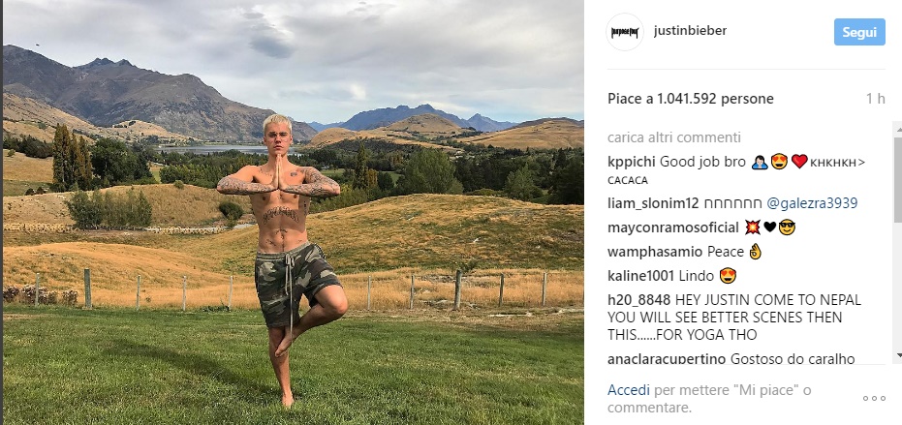Open the justinbieber profile avatar
Image resolution: width=902 pixels, height=425 pixels.
tap(624, 32)
